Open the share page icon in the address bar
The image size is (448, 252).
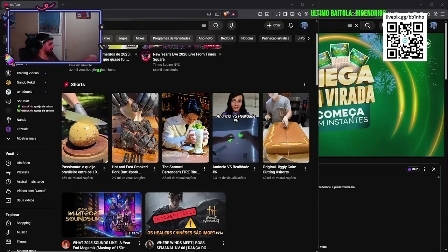pyautogui.click(x=217, y=14)
